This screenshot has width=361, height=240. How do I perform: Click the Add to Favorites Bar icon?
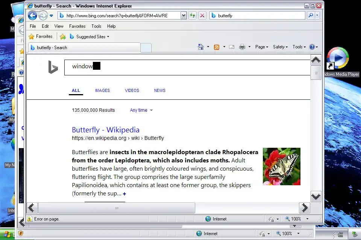click(63, 36)
